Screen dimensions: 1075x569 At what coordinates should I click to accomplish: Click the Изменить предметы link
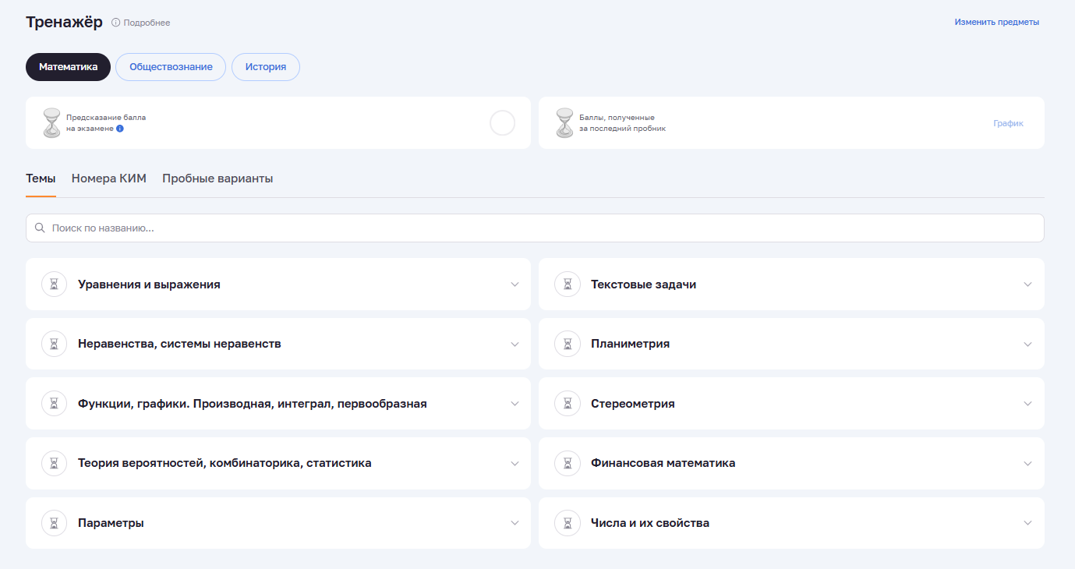996,23
